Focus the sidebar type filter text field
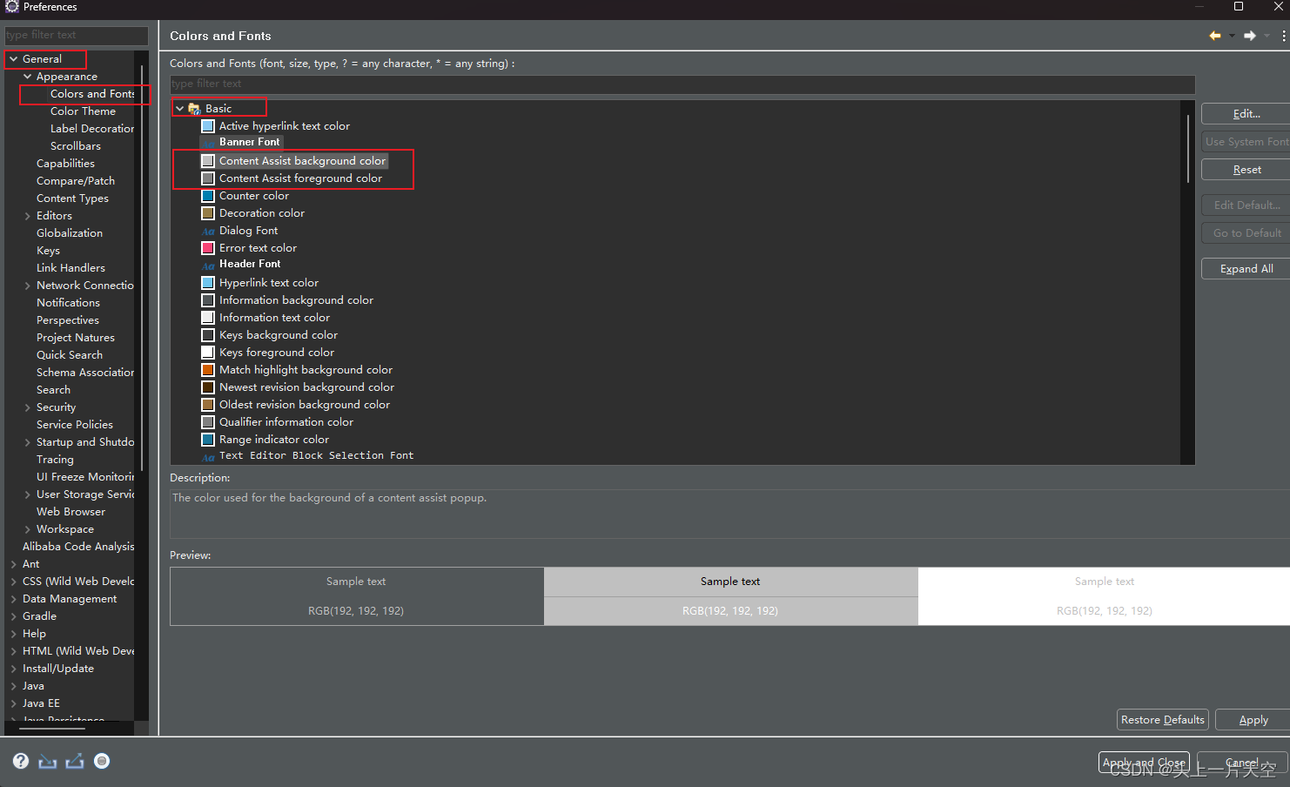The height and width of the screenshot is (787, 1290). 77,36
